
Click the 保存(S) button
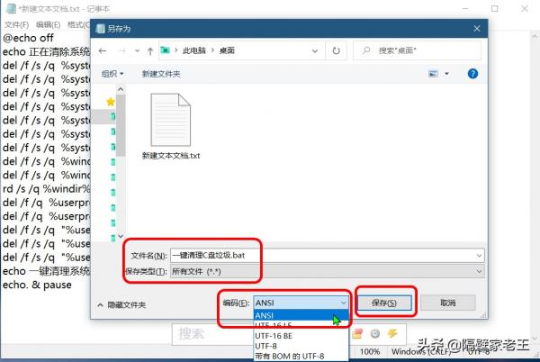point(384,303)
